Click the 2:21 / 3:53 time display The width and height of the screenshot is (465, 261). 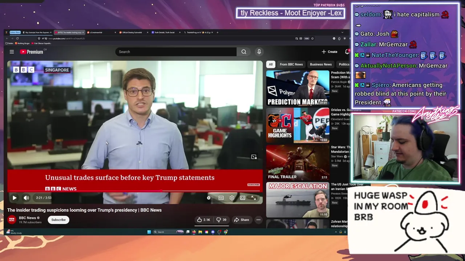tap(44, 198)
